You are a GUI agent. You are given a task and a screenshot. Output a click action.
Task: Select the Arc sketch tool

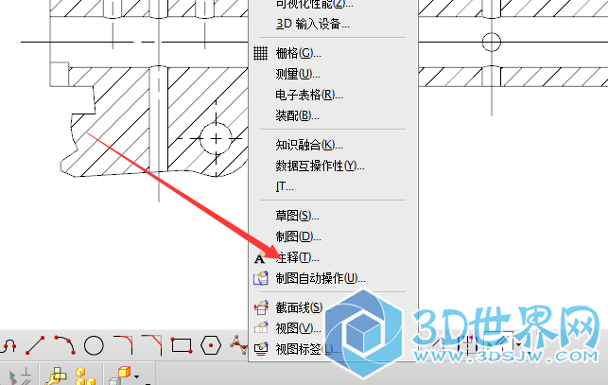tap(64, 344)
